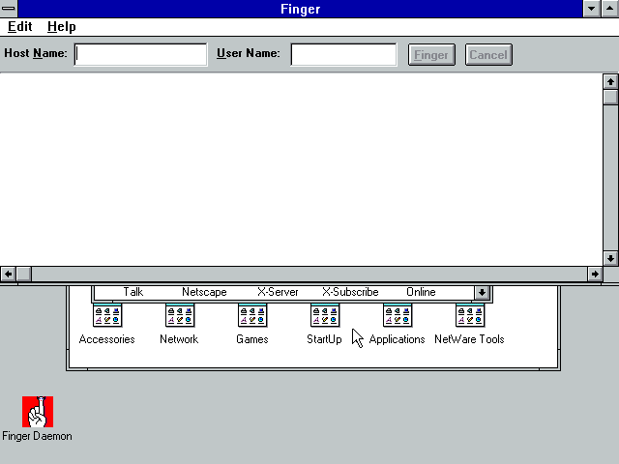Click the Finger button
This screenshot has height=464, width=619.
(431, 54)
